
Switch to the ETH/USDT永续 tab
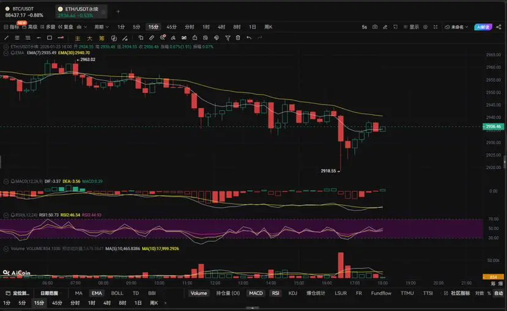[81, 12]
